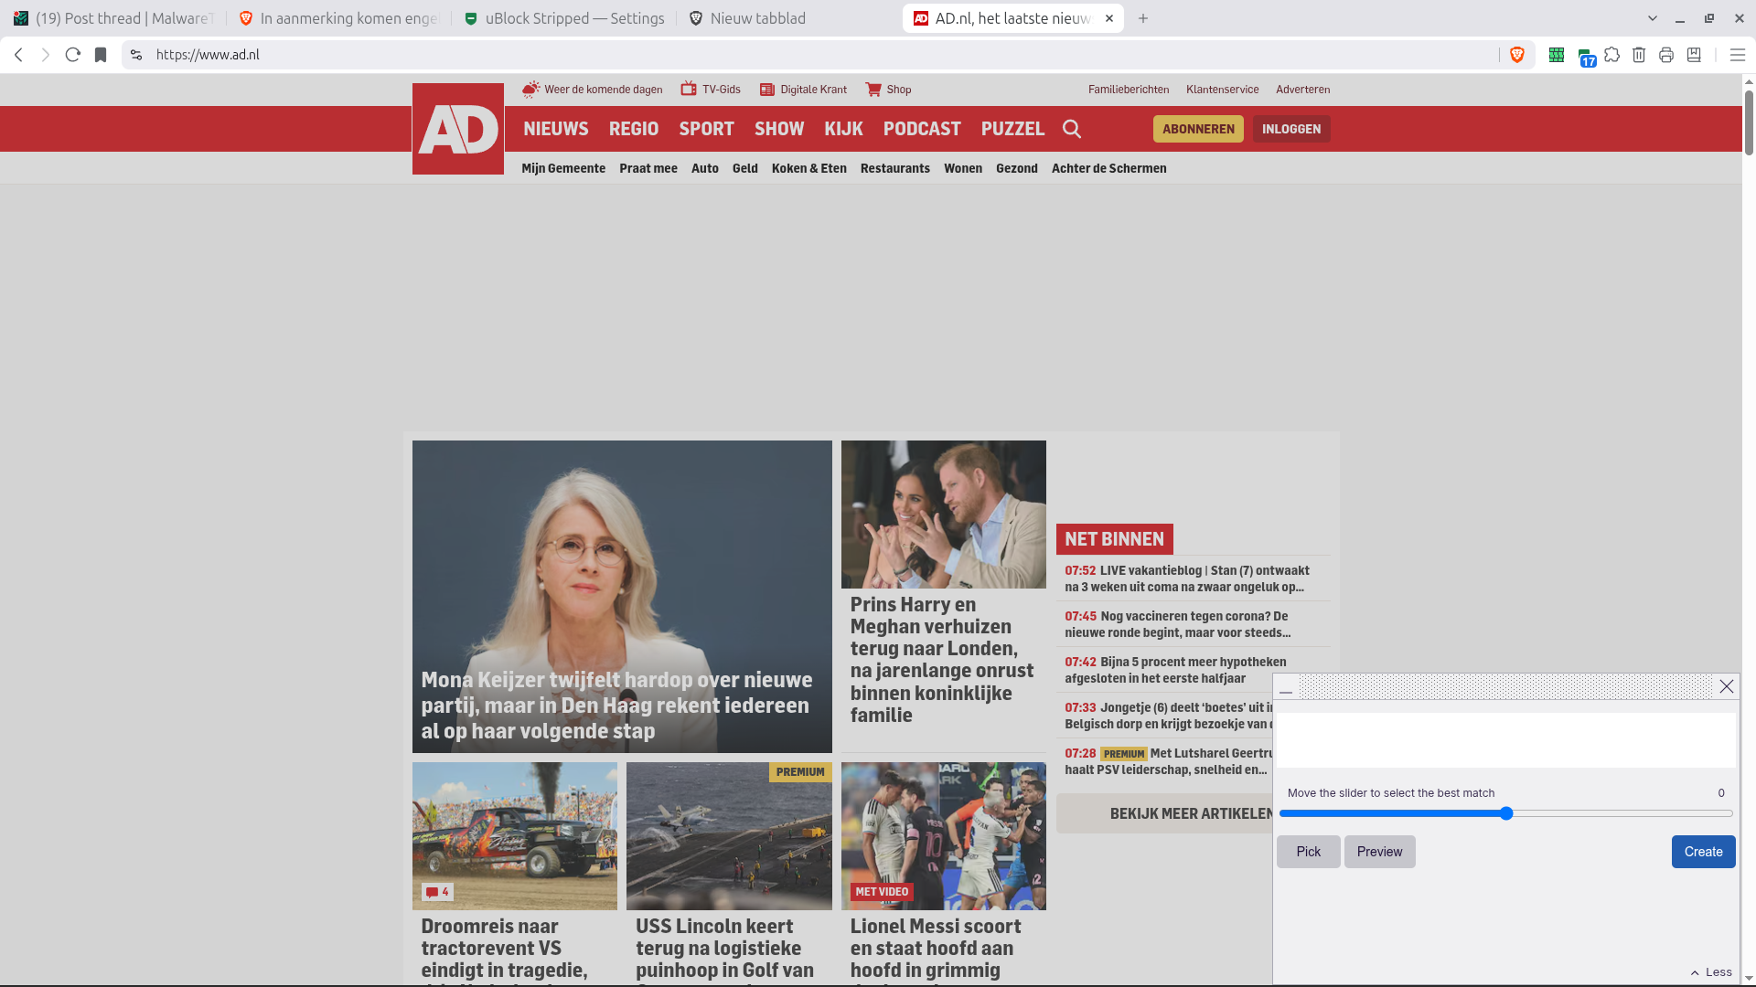
Task: Click the Preview button
Action: tap(1380, 852)
